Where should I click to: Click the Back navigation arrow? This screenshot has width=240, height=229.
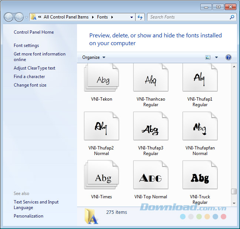point(9,17)
